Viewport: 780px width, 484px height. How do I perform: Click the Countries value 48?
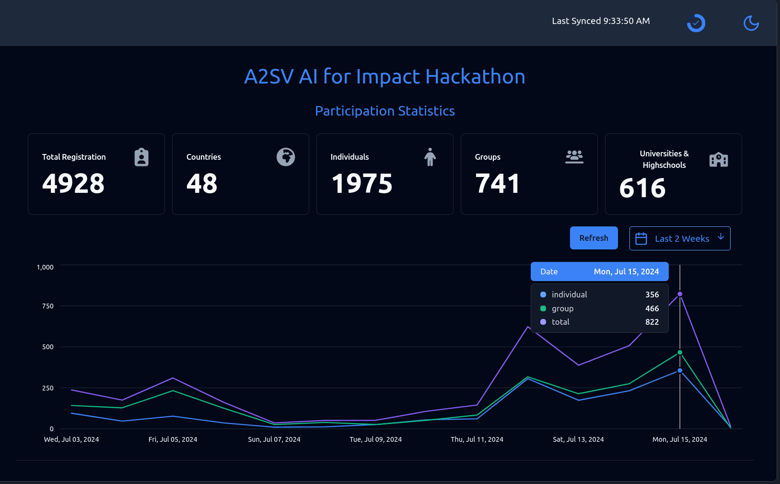(x=202, y=184)
